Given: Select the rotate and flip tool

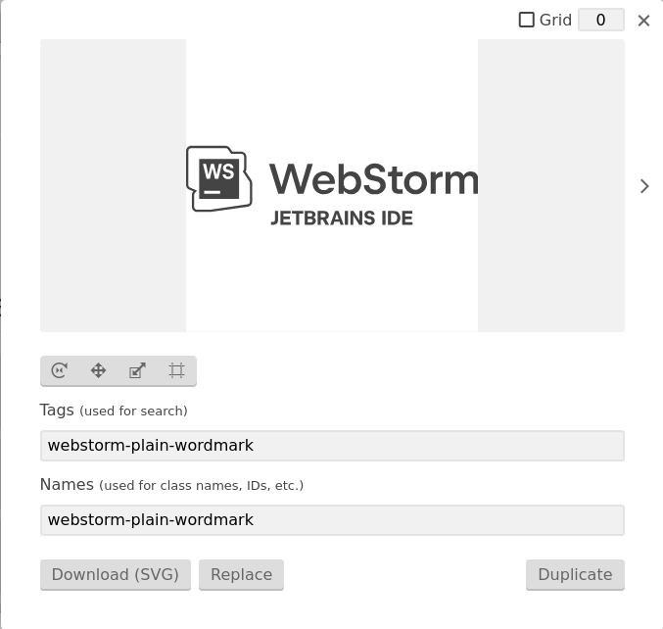Looking at the screenshot, I should tap(59, 370).
